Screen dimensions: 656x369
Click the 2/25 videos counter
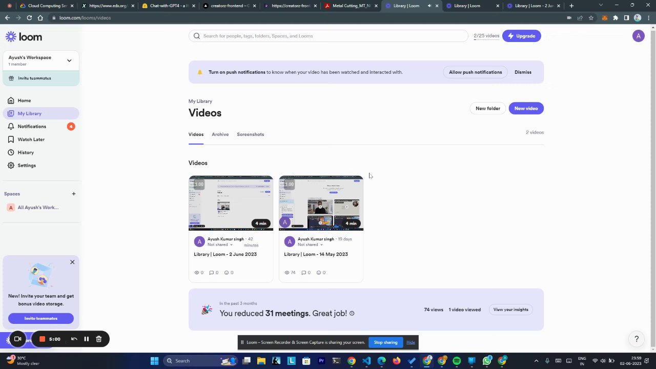pos(486,36)
